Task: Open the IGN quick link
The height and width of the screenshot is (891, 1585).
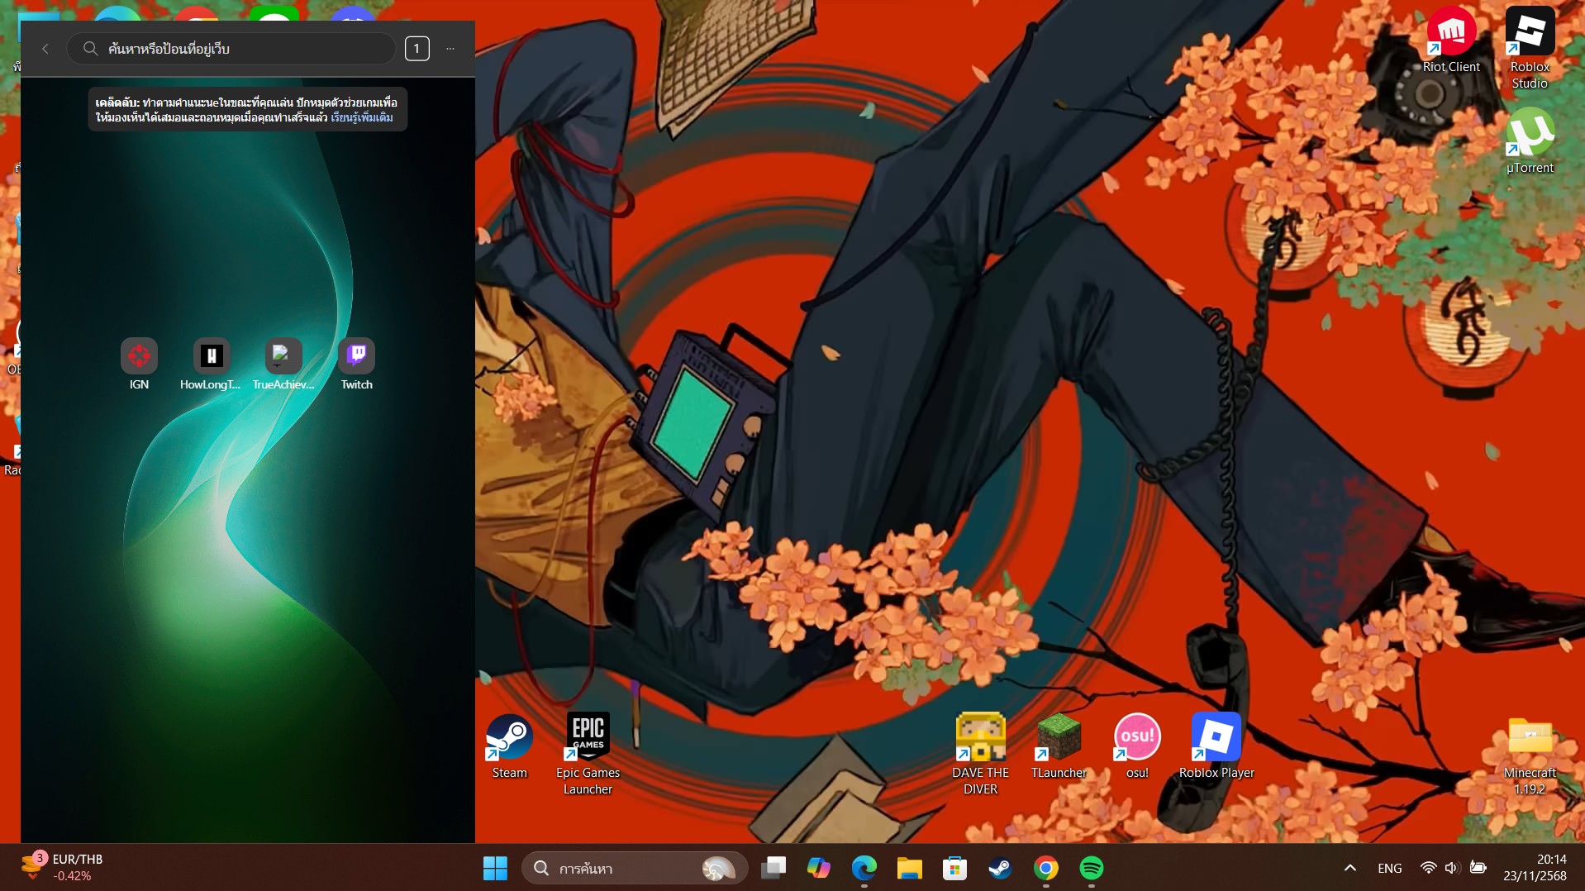Action: 139,356
